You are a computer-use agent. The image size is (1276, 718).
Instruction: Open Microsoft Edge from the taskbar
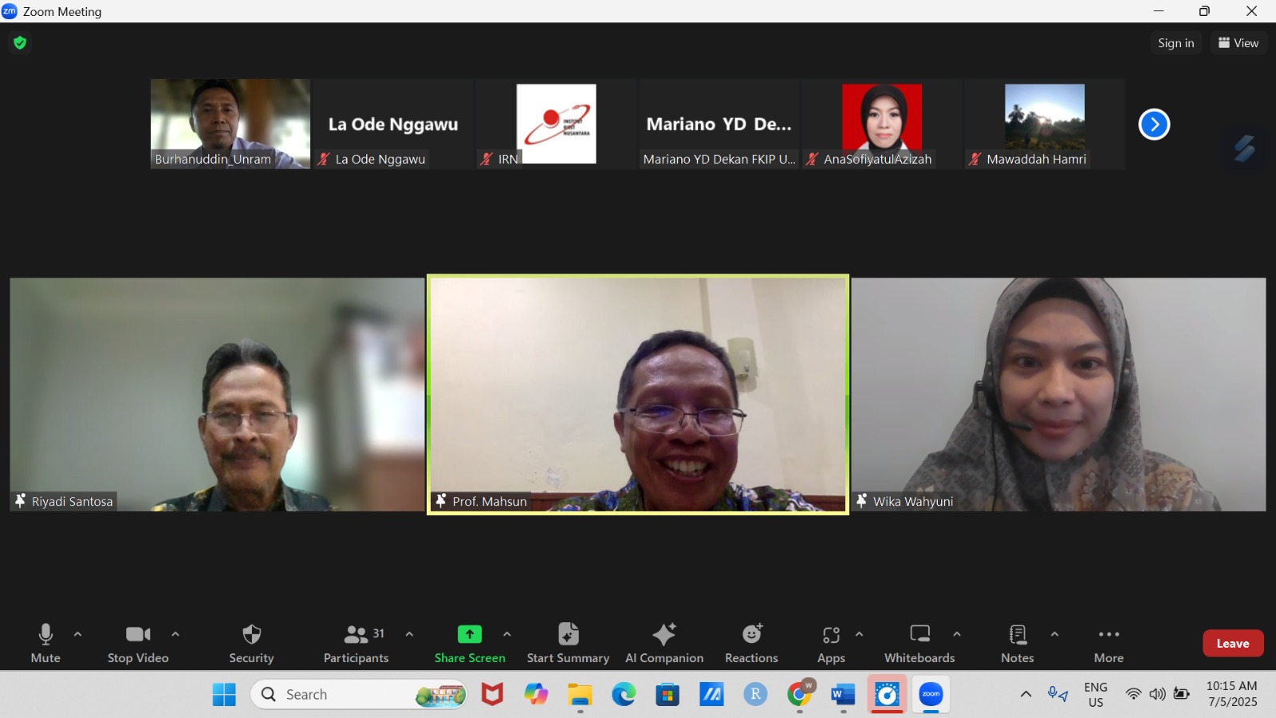pyautogui.click(x=624, y=695)
